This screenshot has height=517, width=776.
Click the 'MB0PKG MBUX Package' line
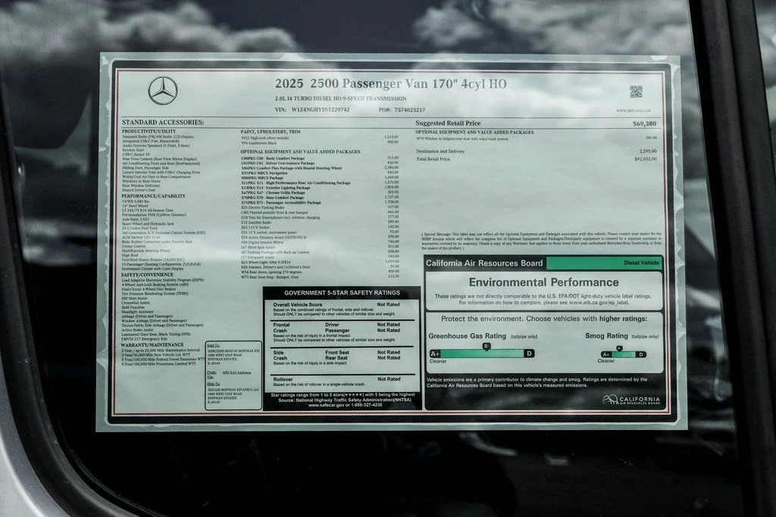click(x=261, y=178)
